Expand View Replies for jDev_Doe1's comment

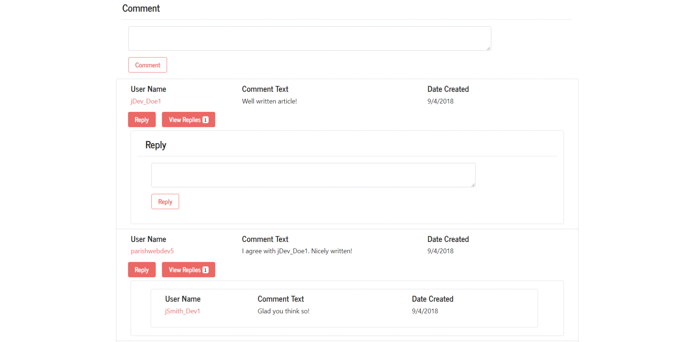point(185,120)
